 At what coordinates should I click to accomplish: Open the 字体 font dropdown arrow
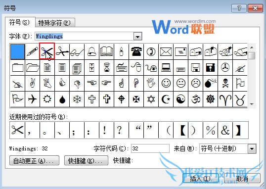point(138,36)
